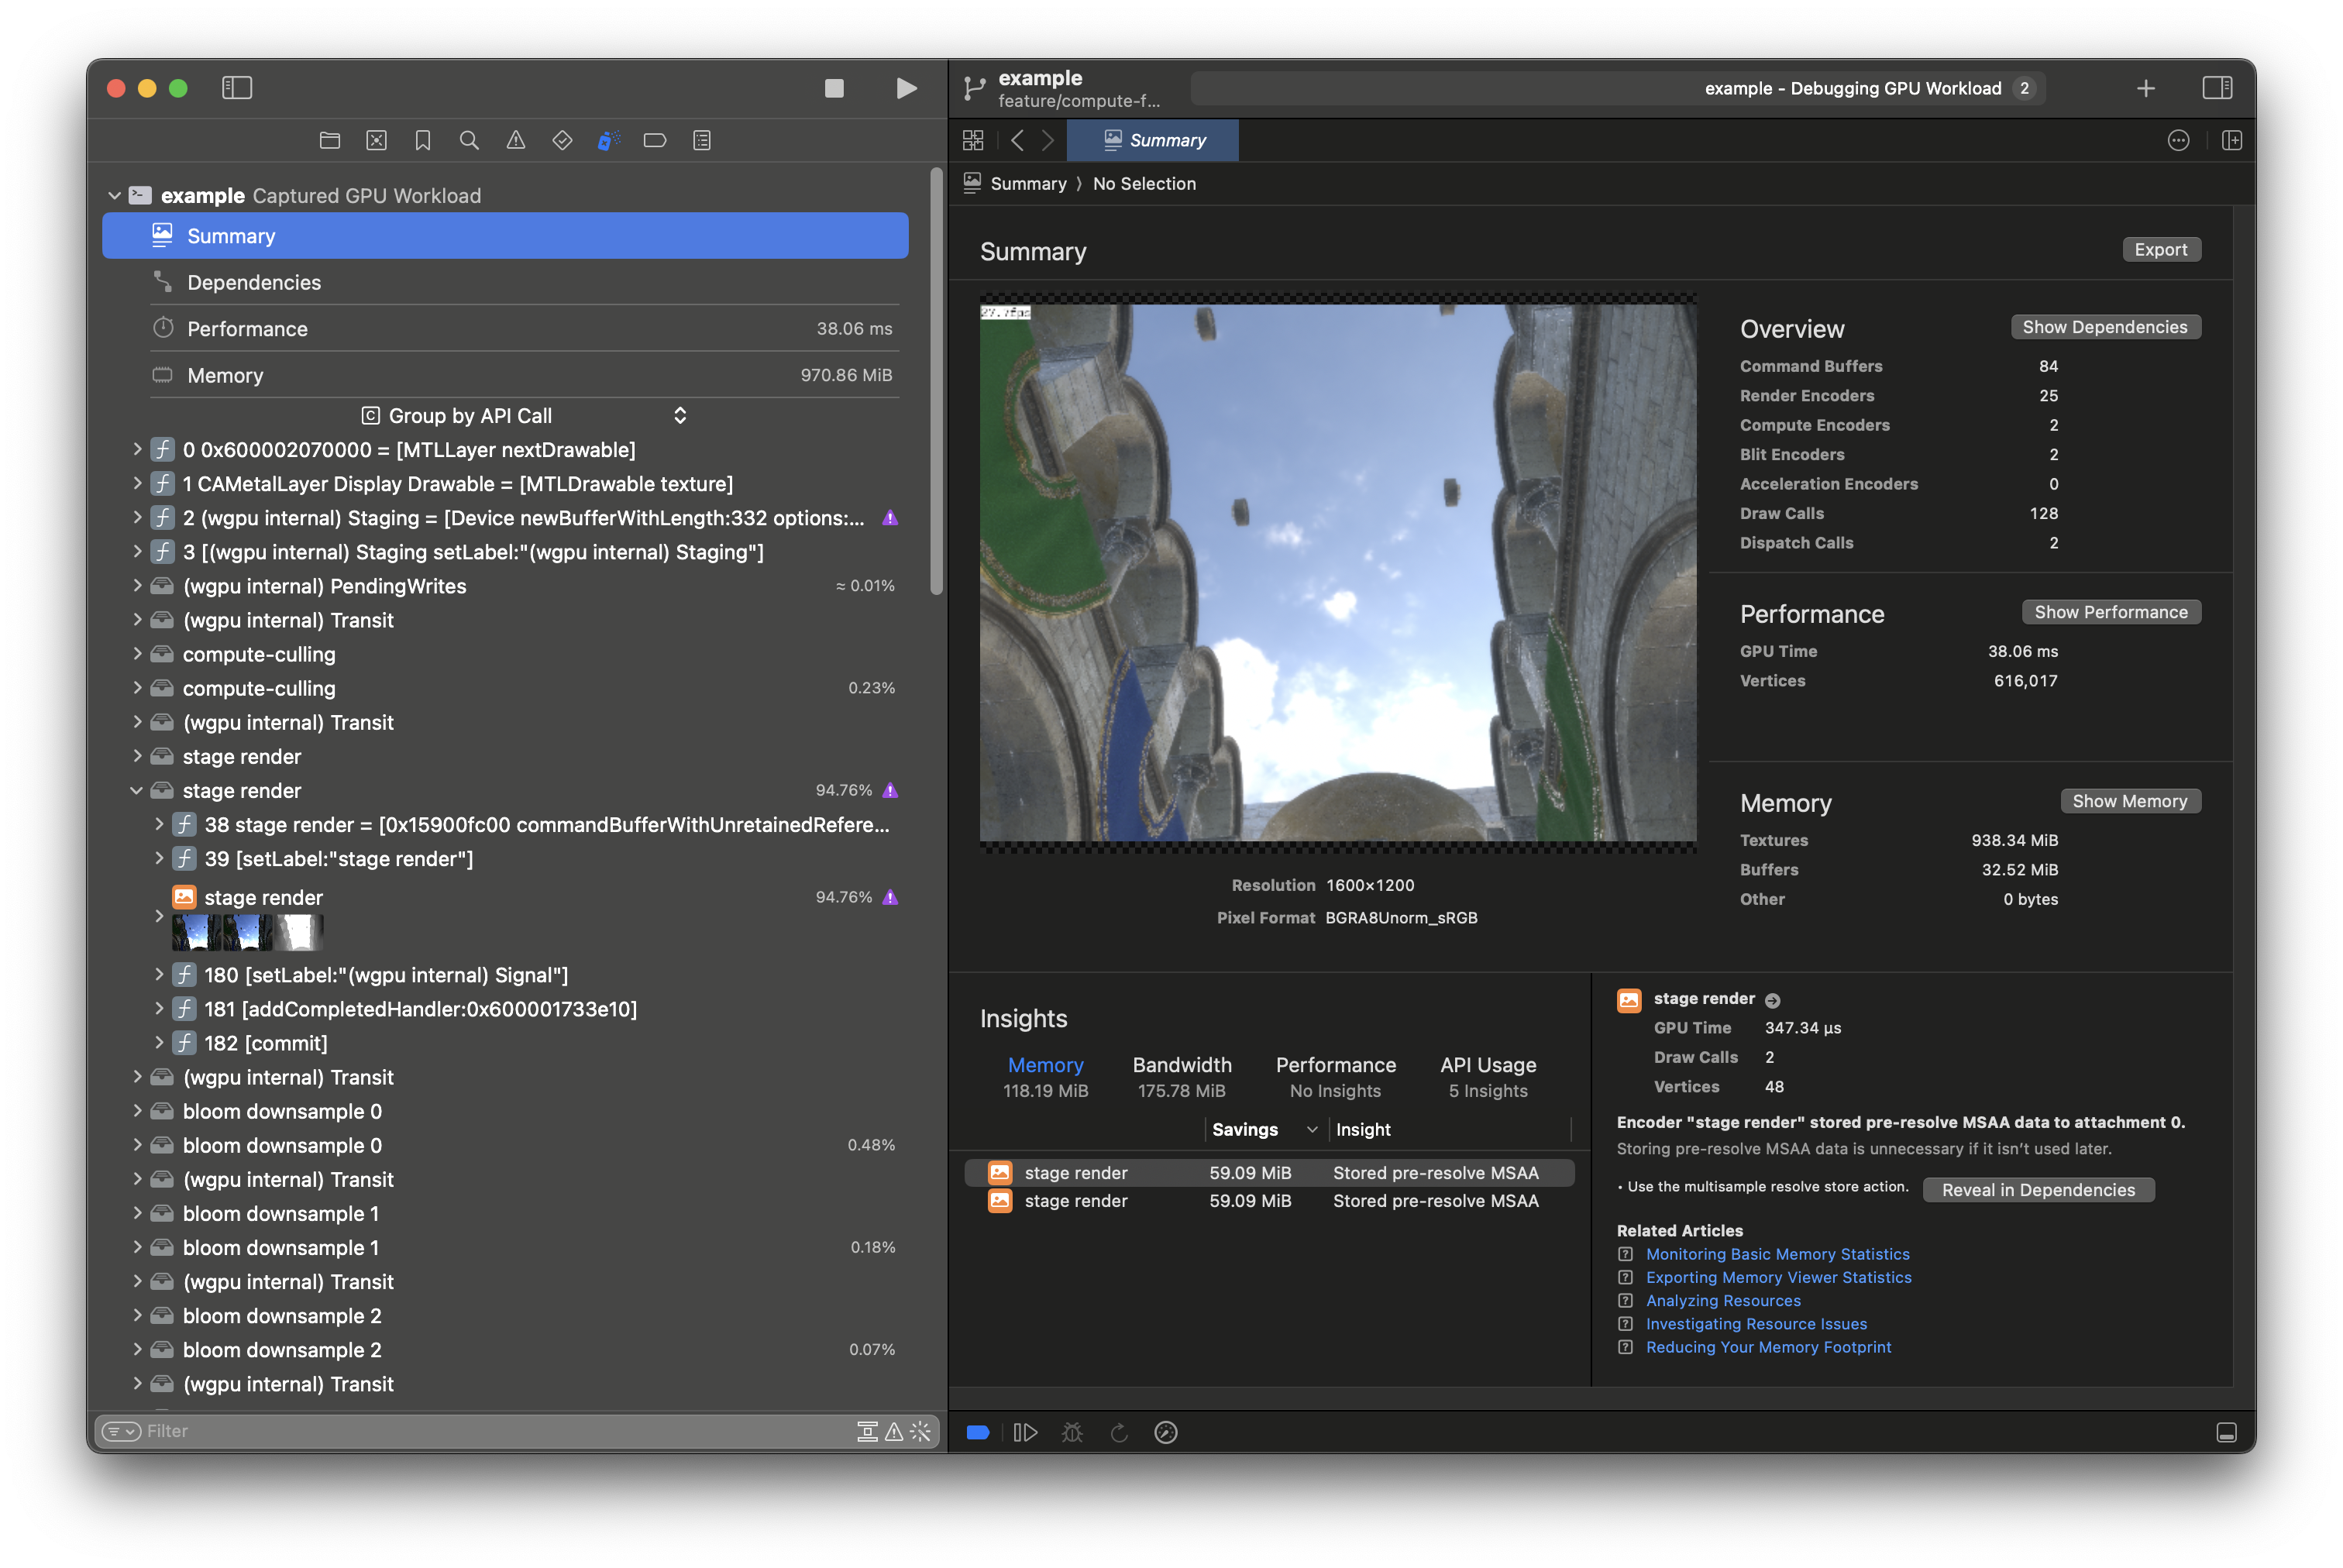Stop the running scheme
The width and height of the screenshot is (2343, 1568).
tap(834, 88)
